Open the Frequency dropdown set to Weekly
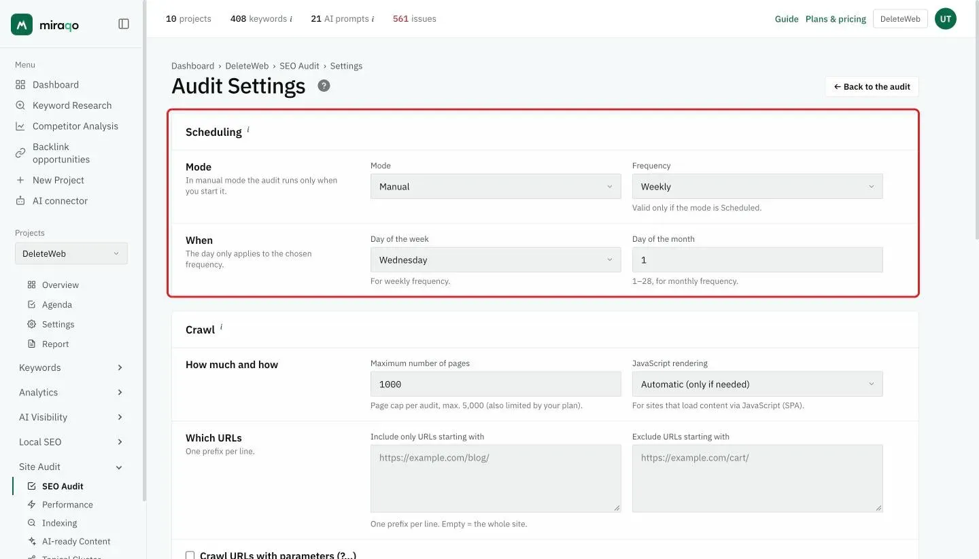The height and width of the screenshot is (559, 979). [757, 187]
